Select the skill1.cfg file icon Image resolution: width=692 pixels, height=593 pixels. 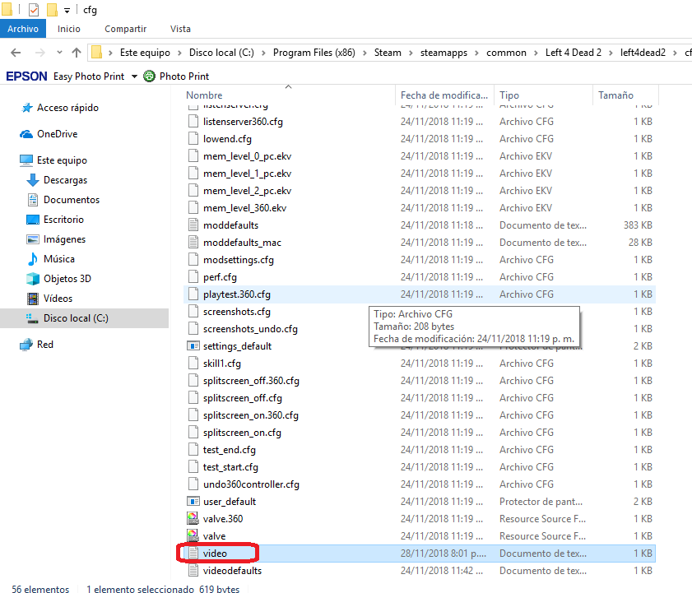193,364
